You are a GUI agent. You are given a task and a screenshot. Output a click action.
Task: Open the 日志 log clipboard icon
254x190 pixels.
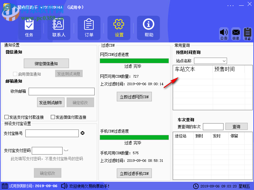248,34
